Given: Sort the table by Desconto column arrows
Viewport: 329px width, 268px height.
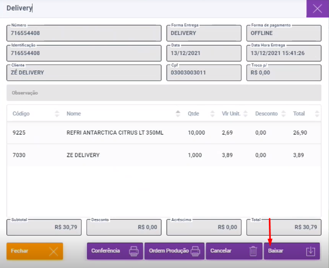Looking at the screenshot, I should click(x=283, y=114).
